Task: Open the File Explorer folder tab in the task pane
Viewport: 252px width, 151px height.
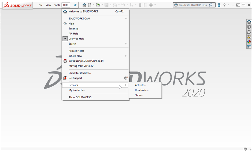Action: [249, 32]
